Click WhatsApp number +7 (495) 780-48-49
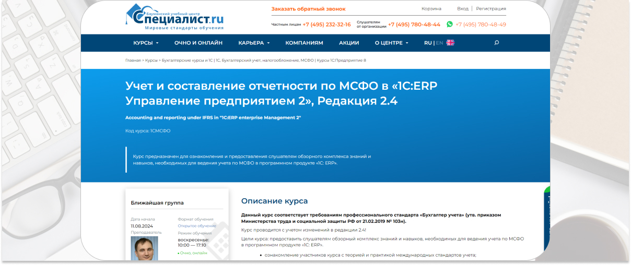This screenshot has width=631, height=265. click(x=481, y=25)
